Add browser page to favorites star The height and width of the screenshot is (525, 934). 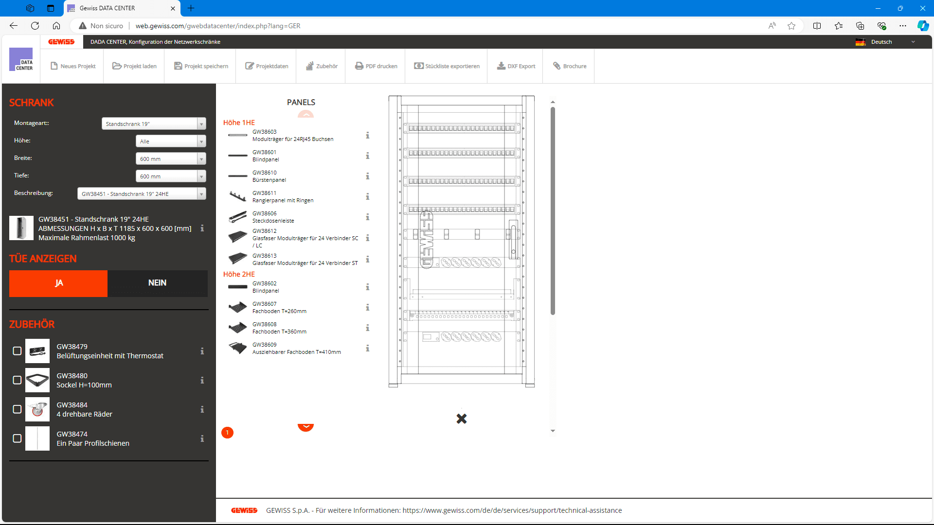tap(791, 26)
